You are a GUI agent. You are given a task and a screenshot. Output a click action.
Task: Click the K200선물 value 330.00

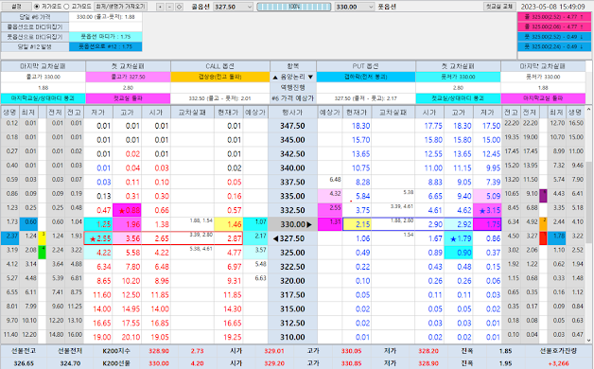(159, 363)
